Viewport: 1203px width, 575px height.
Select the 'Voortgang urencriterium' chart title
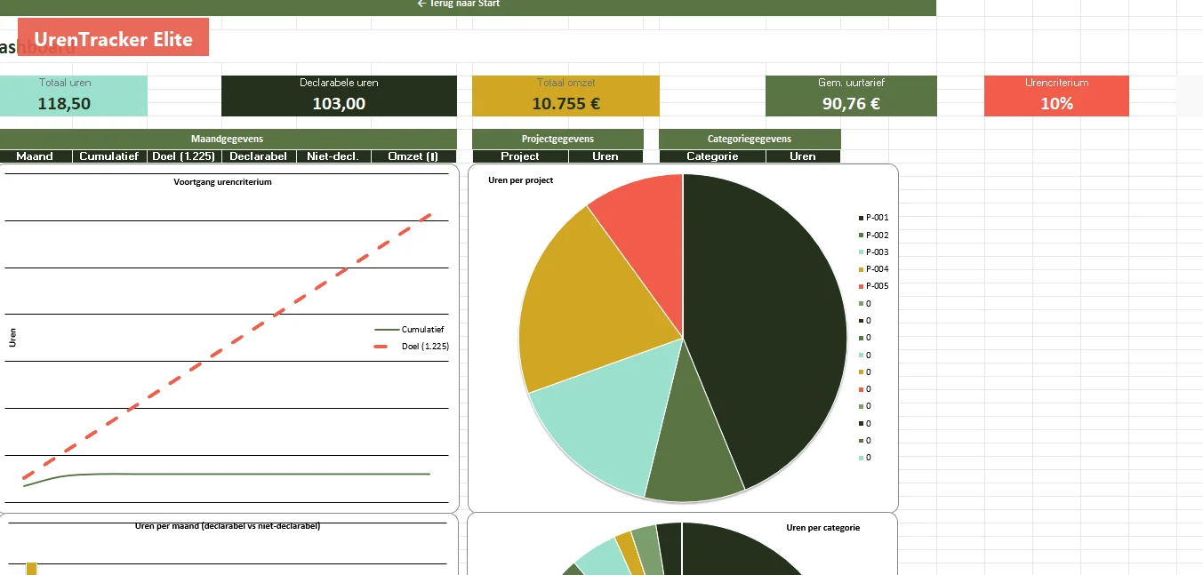[222, 182]
